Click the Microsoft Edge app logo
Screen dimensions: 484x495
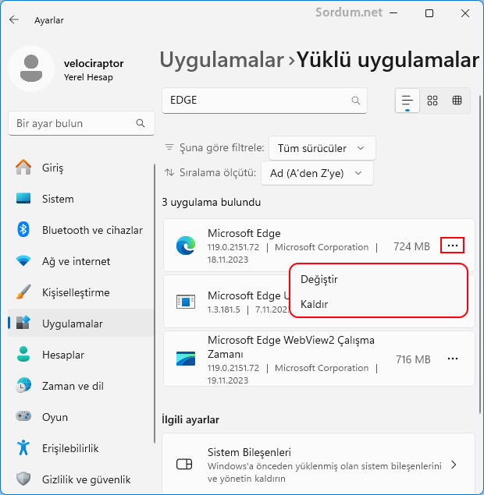click(x=186, y=246)
